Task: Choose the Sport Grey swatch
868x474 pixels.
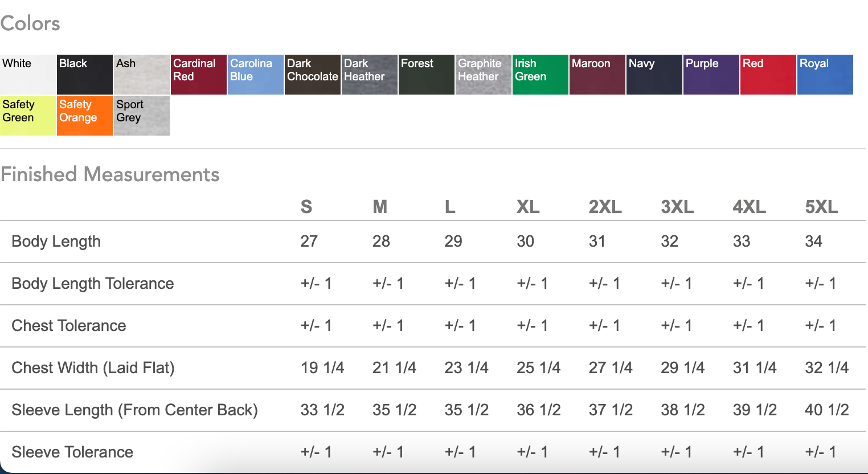Action: [142, 116]
